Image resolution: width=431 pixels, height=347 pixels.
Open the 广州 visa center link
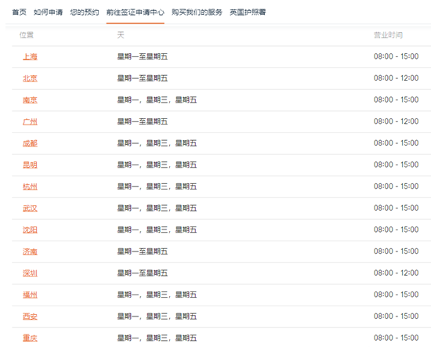[x=30, y=121]
